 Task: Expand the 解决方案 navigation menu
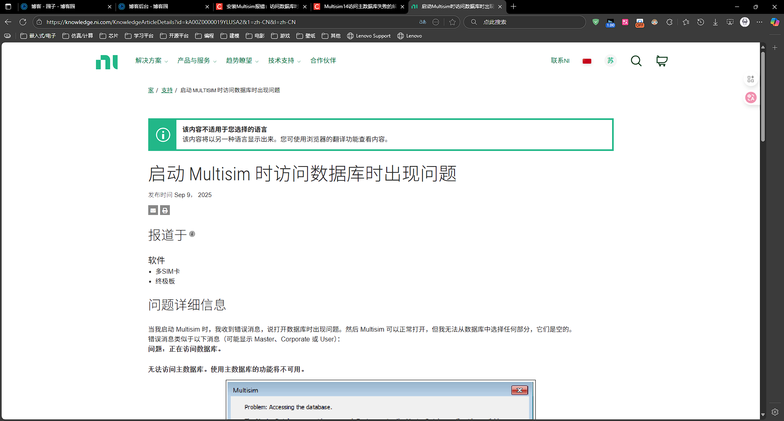point(151,61)
